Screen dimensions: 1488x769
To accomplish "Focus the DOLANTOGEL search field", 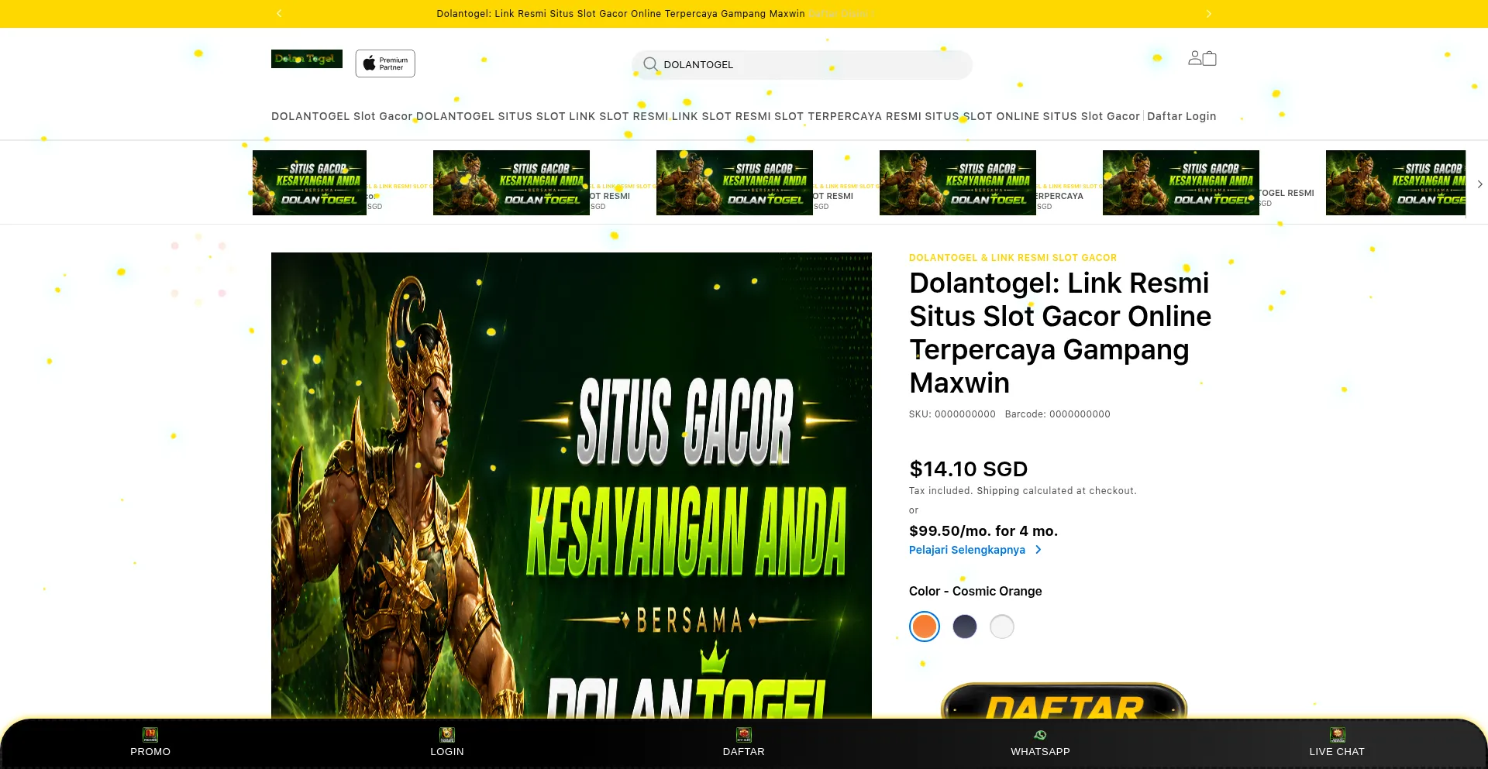I will 802,65.
